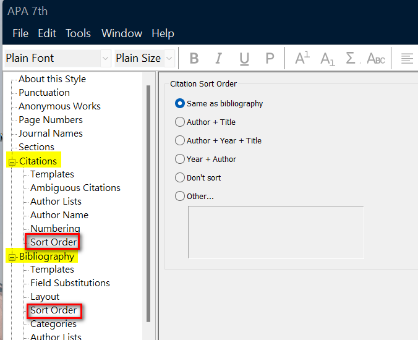The image size is (418, 340).
Task: Open the Sections item
Action: (36, 147)
